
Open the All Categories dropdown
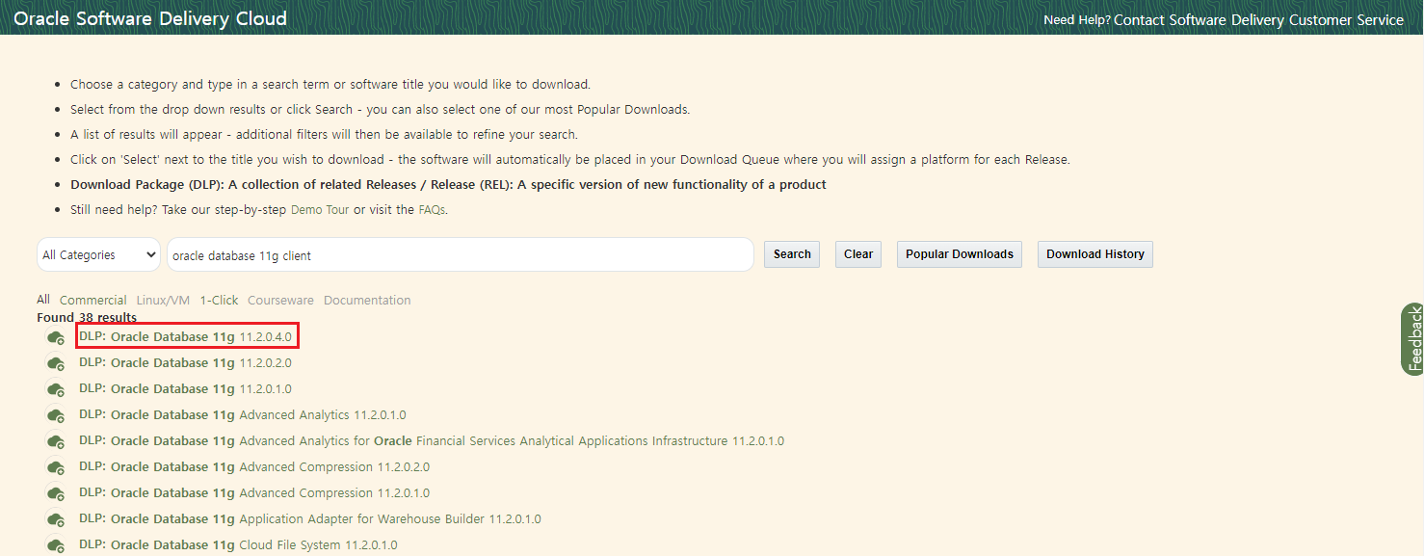pos(99,254)
